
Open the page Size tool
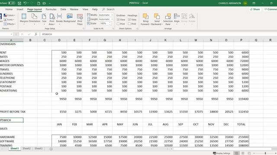44,19
